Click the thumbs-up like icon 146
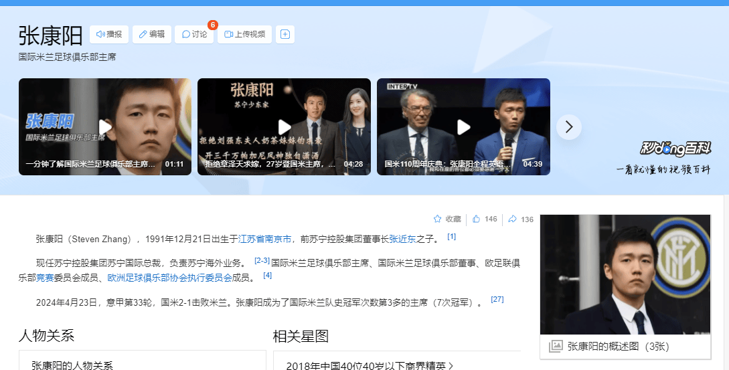The width and height of the screenshot is (729, 370). [476, 219]
